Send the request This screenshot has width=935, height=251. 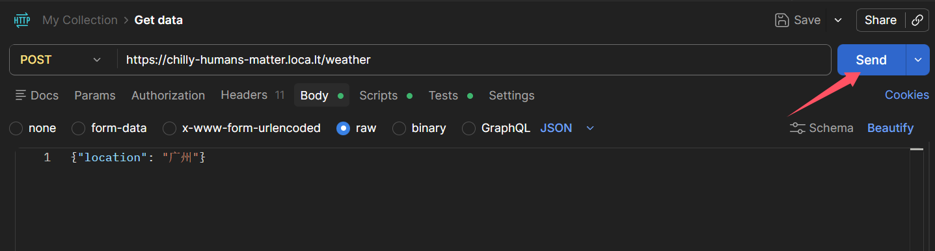coord(871,60)
